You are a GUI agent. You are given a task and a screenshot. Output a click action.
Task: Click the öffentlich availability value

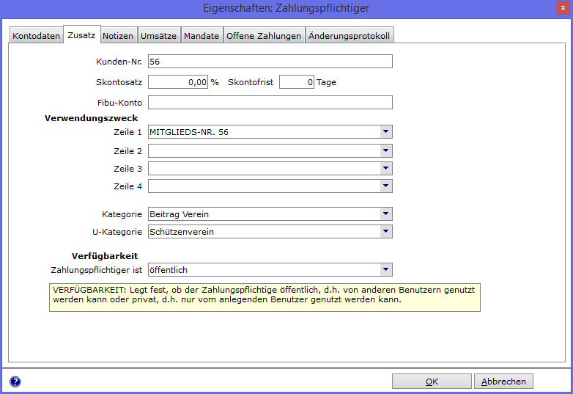(x=169, y=270)
